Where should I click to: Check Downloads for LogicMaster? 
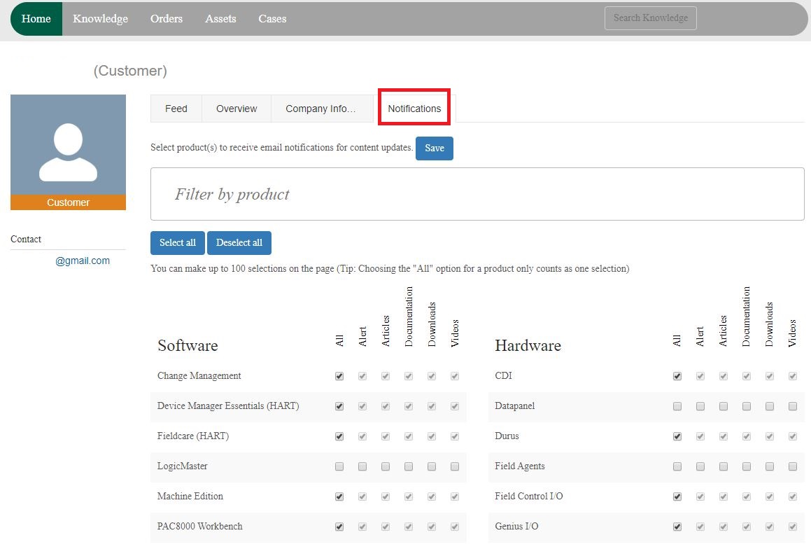(x=432, y=466)
